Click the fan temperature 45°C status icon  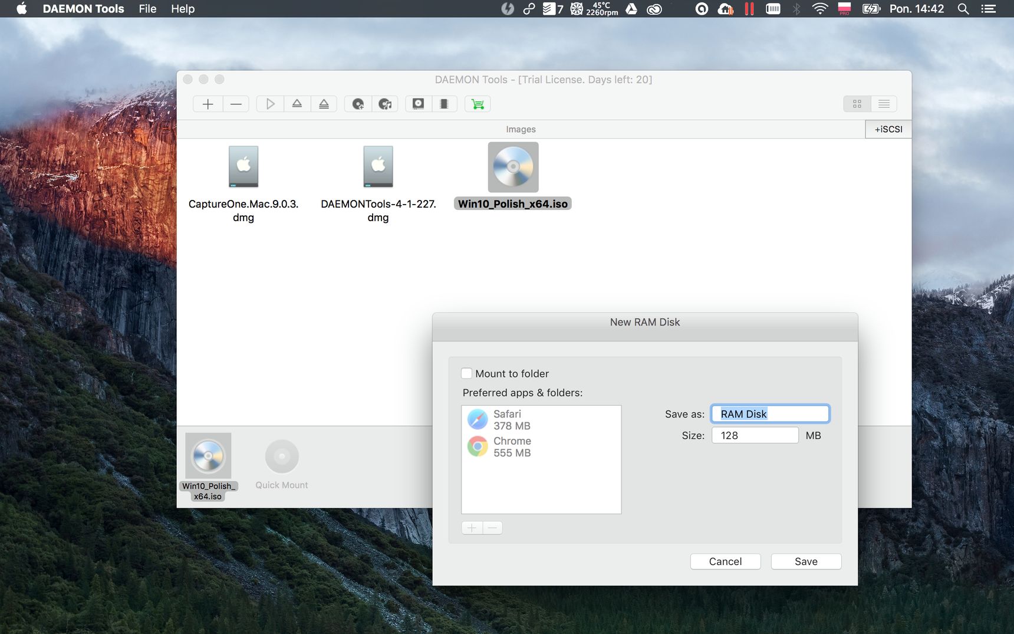tap(594, 9)
